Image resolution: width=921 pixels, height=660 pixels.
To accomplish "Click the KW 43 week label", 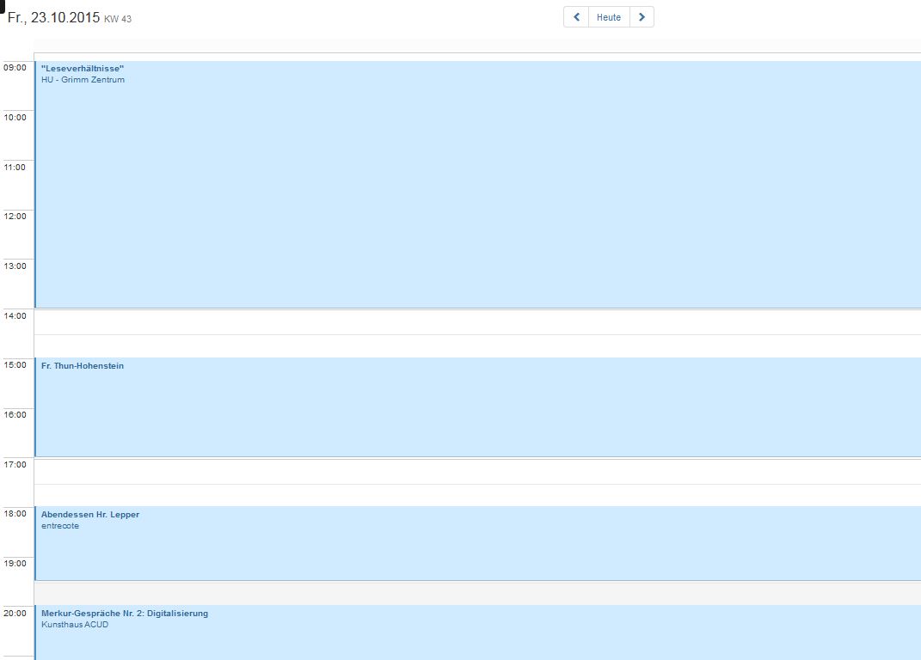I will click(x=118, y=19).
